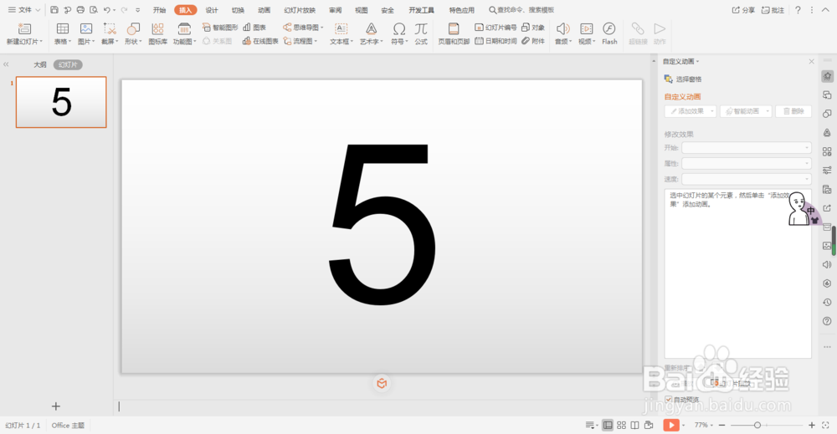Click the Print icon in quick access toolbar
Viewport: 837px width, 434px height.
[80, 9]
